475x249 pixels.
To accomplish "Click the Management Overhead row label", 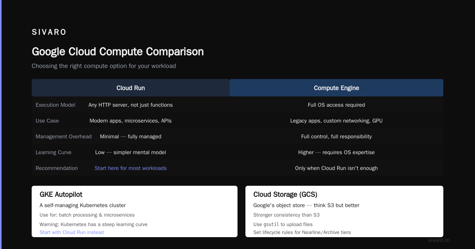I will (63, 136).
